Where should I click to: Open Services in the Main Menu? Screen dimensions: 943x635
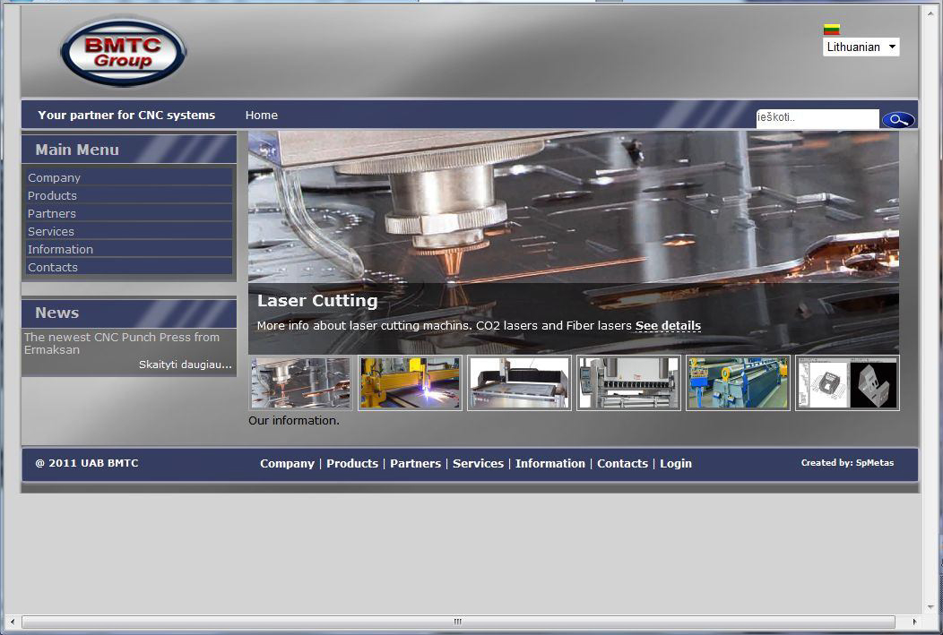129,232
